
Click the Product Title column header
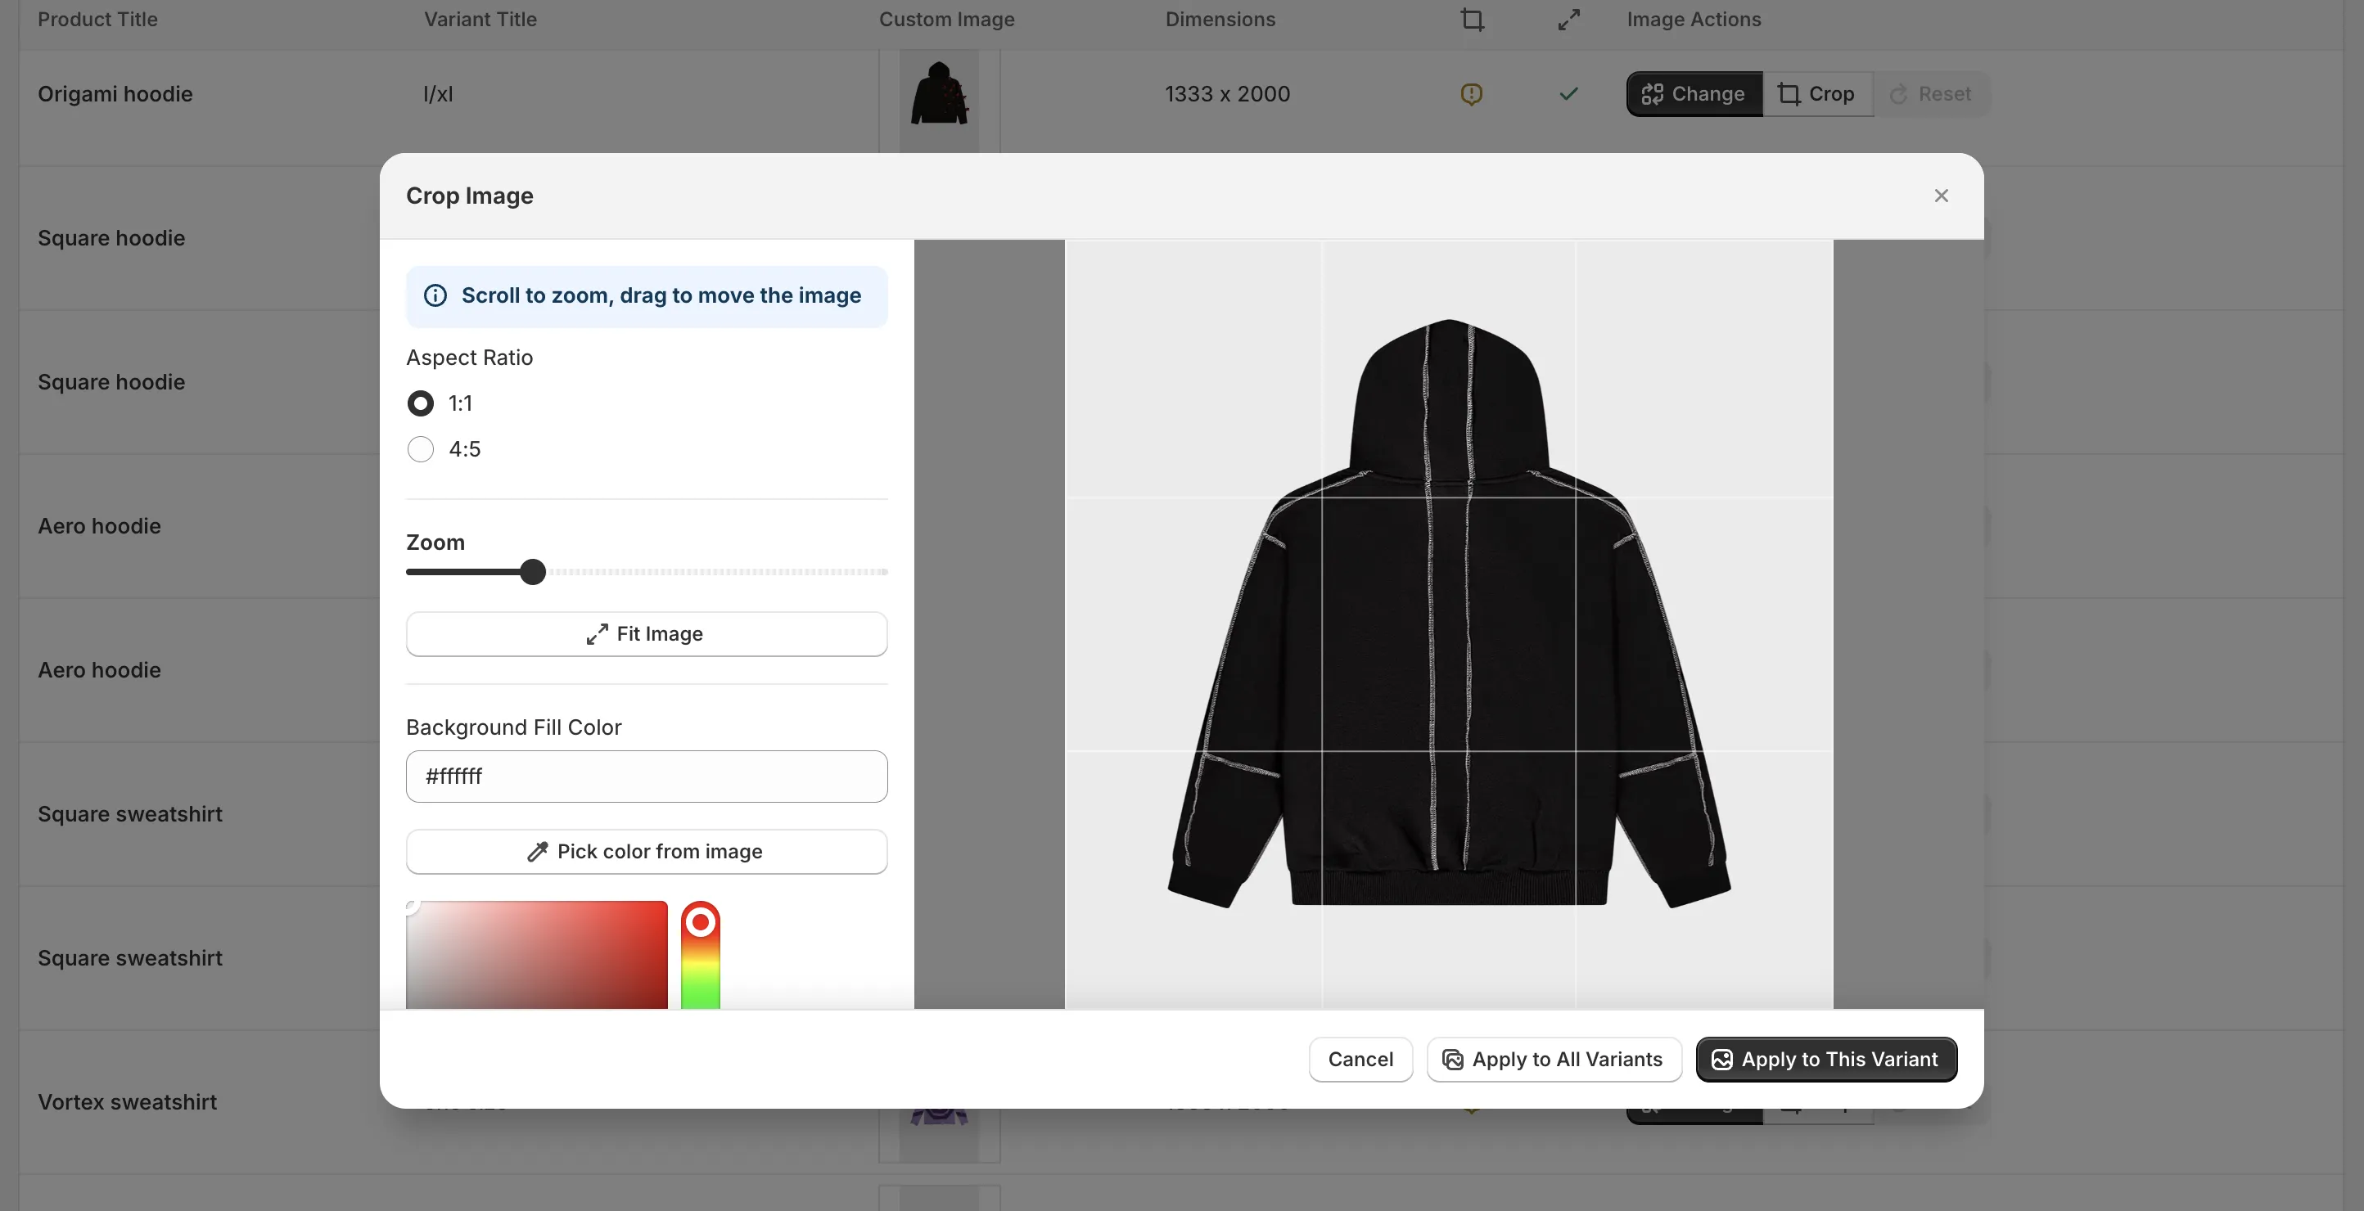[97, 20]
